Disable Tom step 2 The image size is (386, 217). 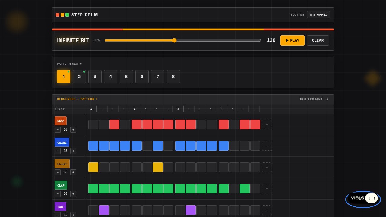(104, 210)
